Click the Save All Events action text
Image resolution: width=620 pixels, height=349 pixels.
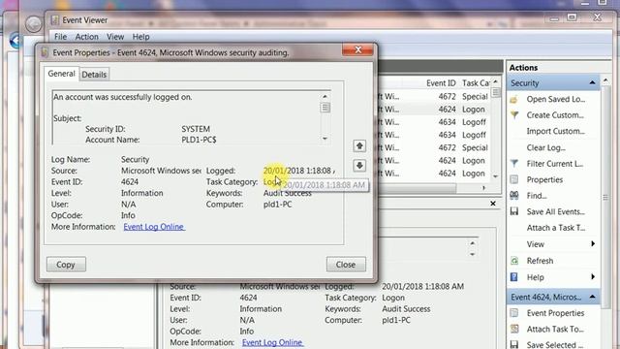(555, 211)
